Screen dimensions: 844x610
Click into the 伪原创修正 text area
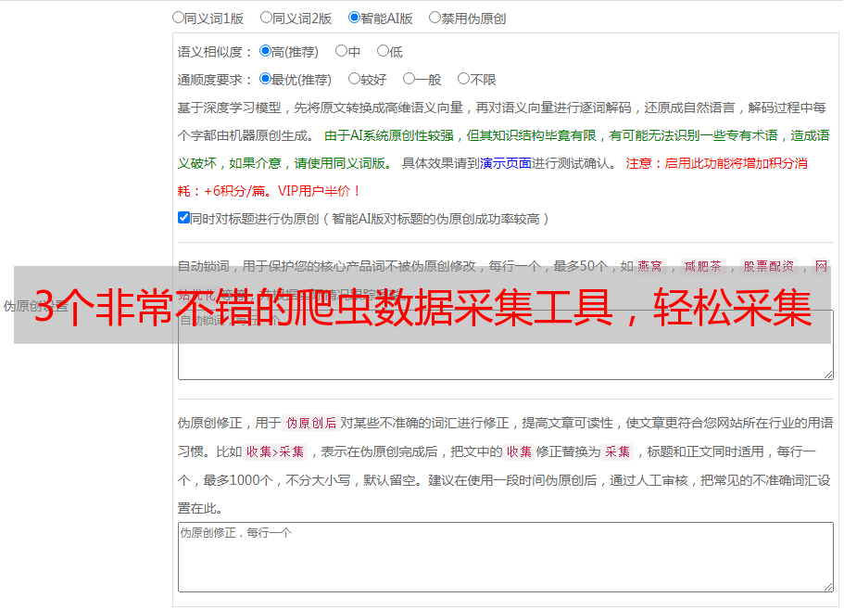(x=505, y=561)
